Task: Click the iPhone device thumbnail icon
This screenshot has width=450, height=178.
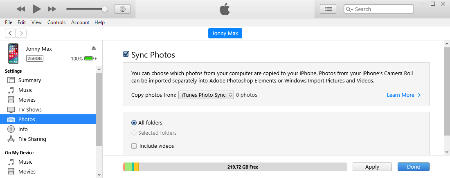Action: (13, 53)
